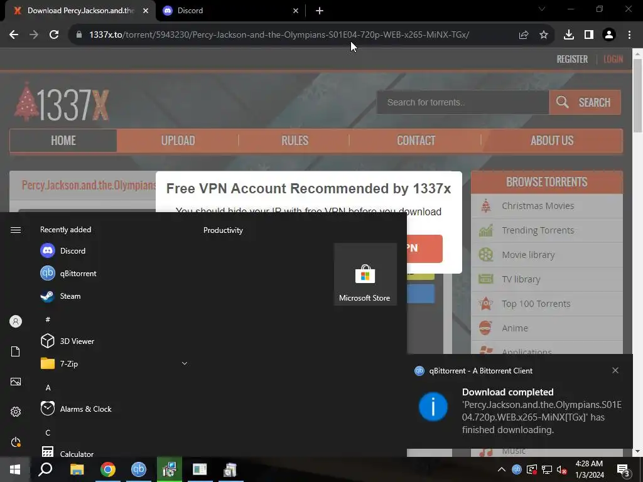The image size is (643, 482).
Task: Switch to the Discord tab
Action: (231, 11)
